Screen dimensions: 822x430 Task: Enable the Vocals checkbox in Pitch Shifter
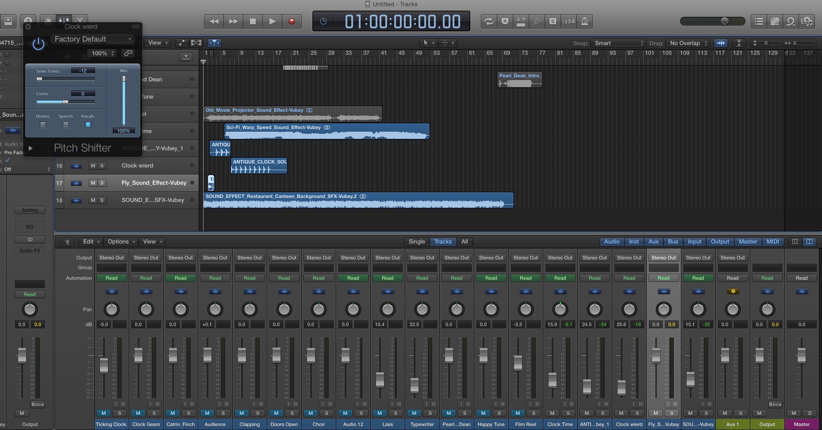(88, 125)
